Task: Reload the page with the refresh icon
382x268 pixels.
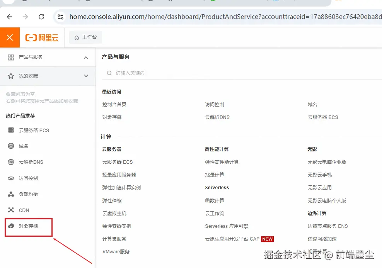Action: [x=41, y=17]
